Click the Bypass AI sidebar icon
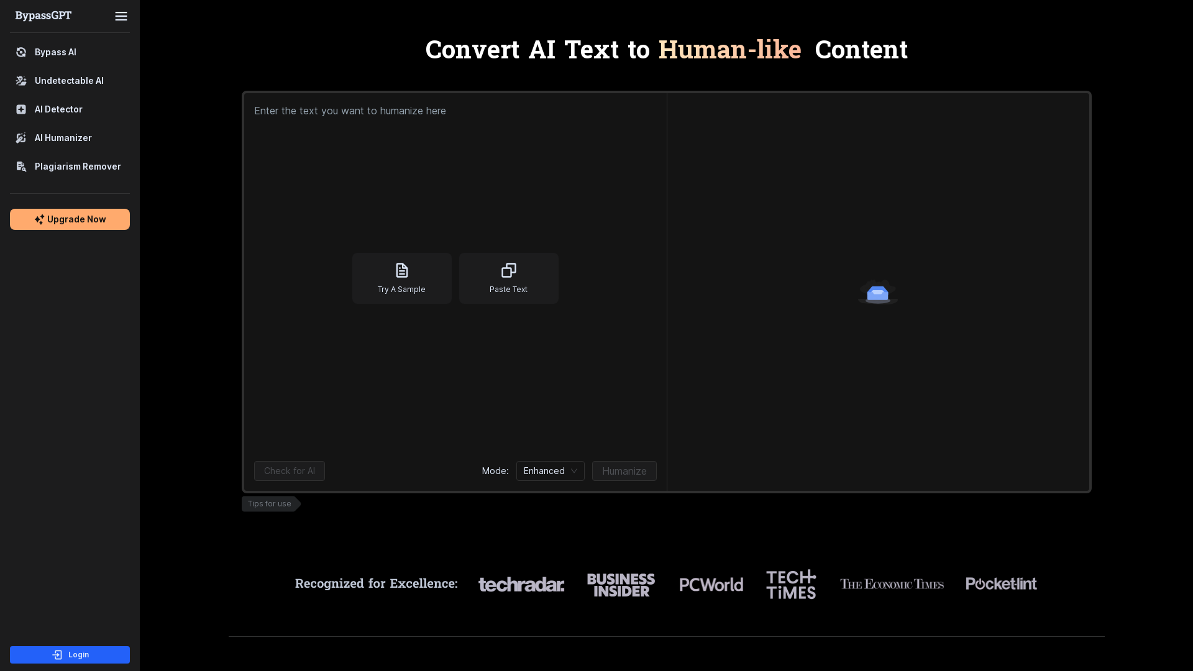This screenshot has width=1193, height=671. point(21,52)
